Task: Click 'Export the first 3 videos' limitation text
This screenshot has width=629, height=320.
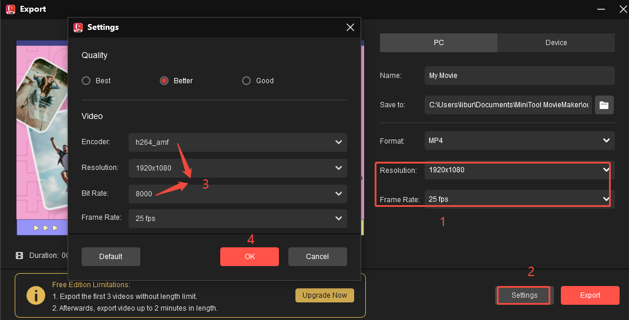Action: [x=125, y=297]
